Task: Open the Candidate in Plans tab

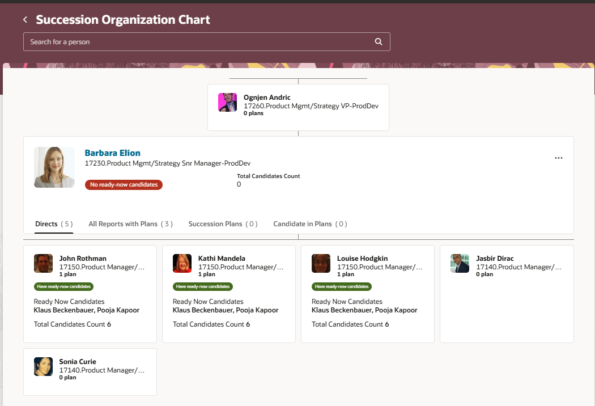Action: (309, 223)
